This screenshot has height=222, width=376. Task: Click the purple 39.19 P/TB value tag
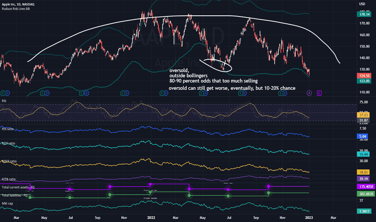tap(363, 179)
